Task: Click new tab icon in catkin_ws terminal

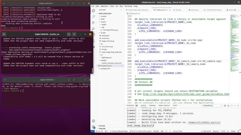Action: pyautogui.click(x=4, y=34)
